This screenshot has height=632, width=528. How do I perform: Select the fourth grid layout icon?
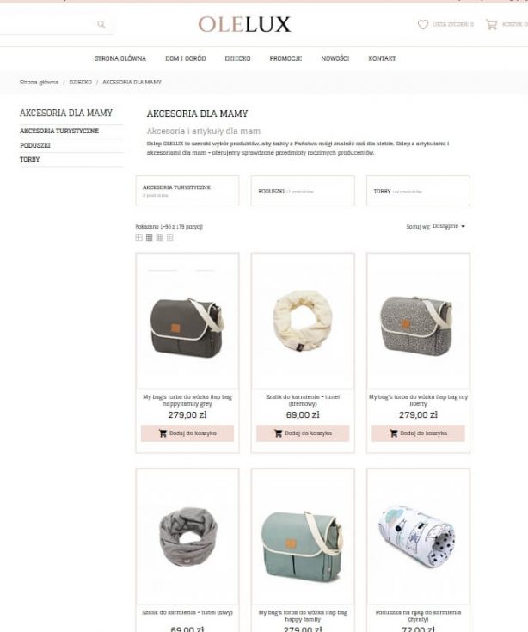click(170, 237)
